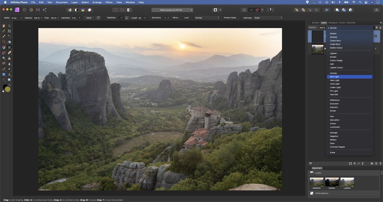Select the Crop tool
This screenshot has height=202, width=383.
click(x=9, y=31)
